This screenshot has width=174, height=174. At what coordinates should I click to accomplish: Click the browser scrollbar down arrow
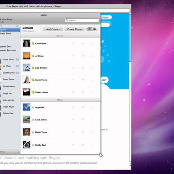click(x=130, y=165)
